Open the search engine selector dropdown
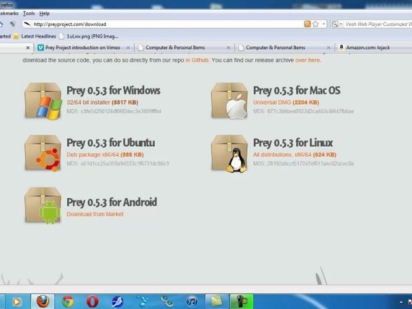This screenshot has height=309, width=412. 337,24
